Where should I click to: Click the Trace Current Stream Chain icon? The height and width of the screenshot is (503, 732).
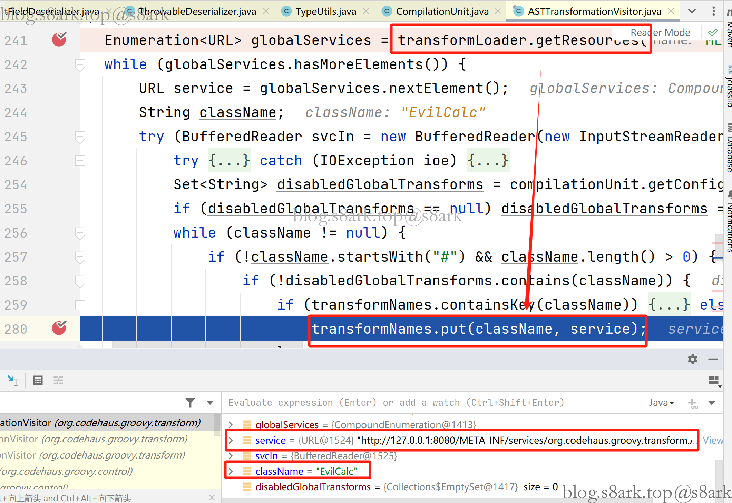point(58,381)
